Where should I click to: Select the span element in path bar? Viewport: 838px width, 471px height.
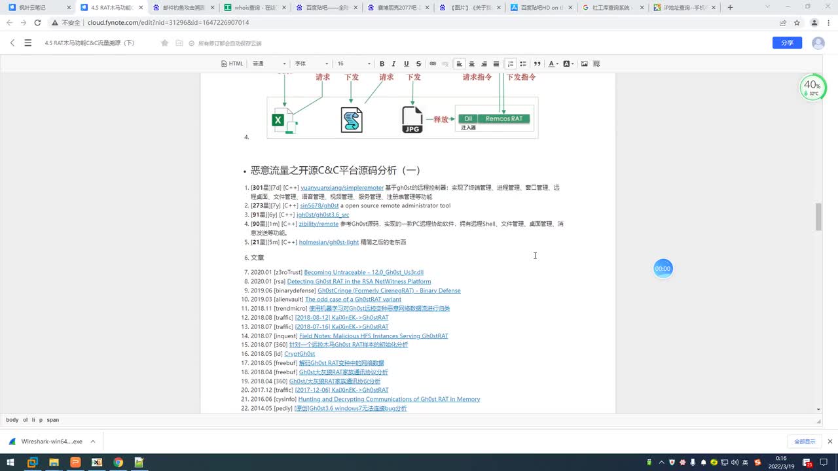53,420
